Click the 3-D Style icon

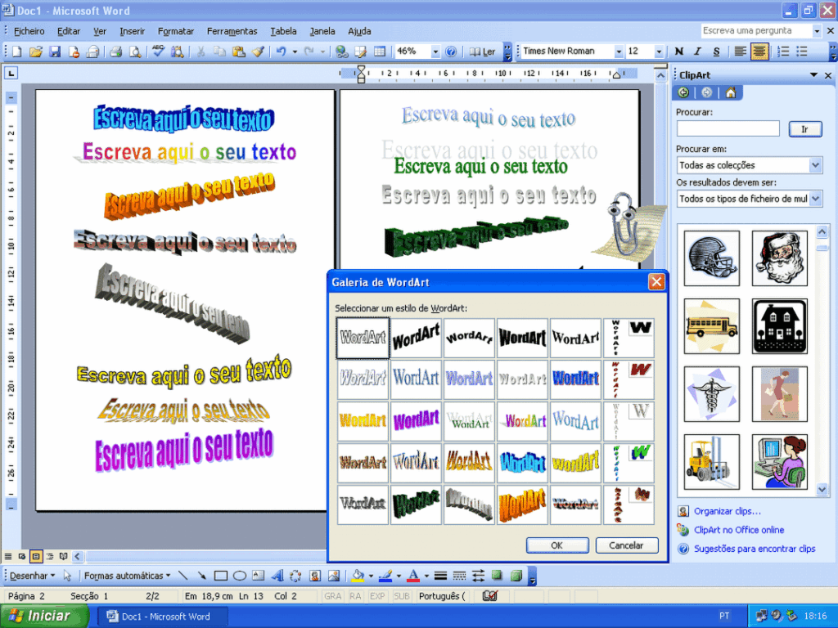516,576
